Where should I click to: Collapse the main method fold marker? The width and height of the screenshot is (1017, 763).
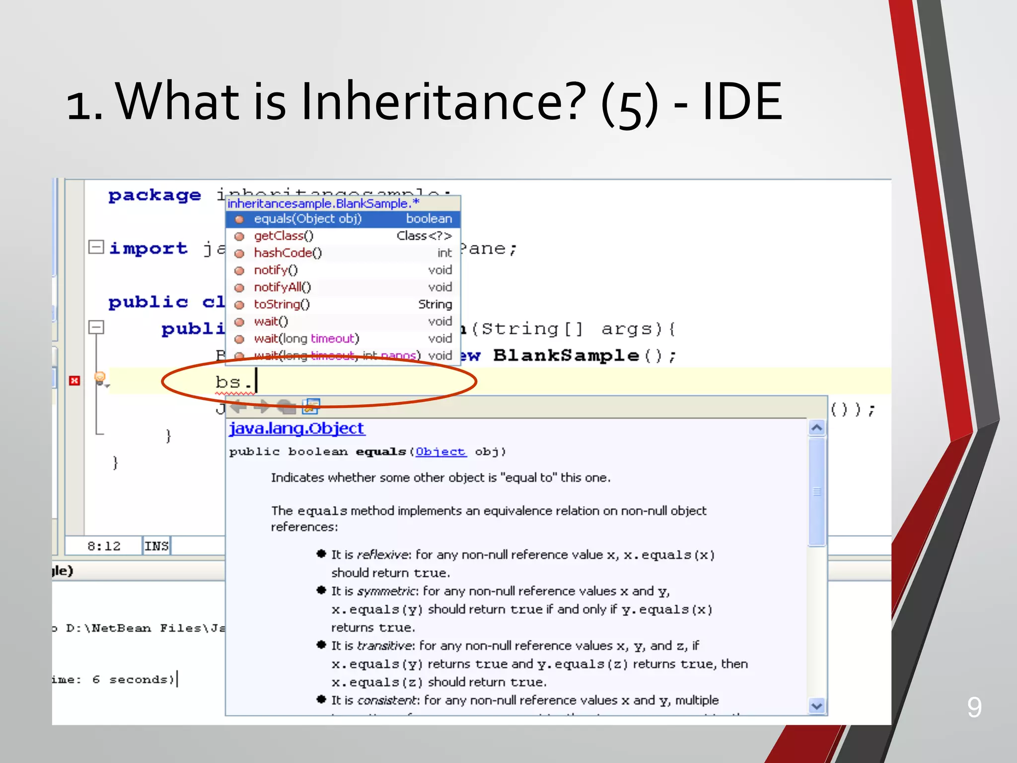pyautogui.click(x=95, y=327)
